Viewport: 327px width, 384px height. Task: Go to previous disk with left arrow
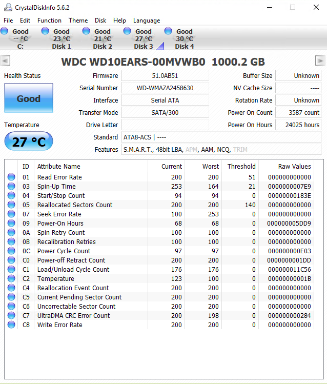pyautogui.click(x=5, y=60)
